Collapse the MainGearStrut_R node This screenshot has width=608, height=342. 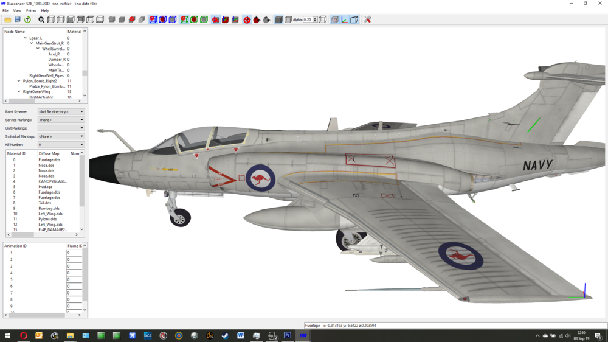point(32,43)
